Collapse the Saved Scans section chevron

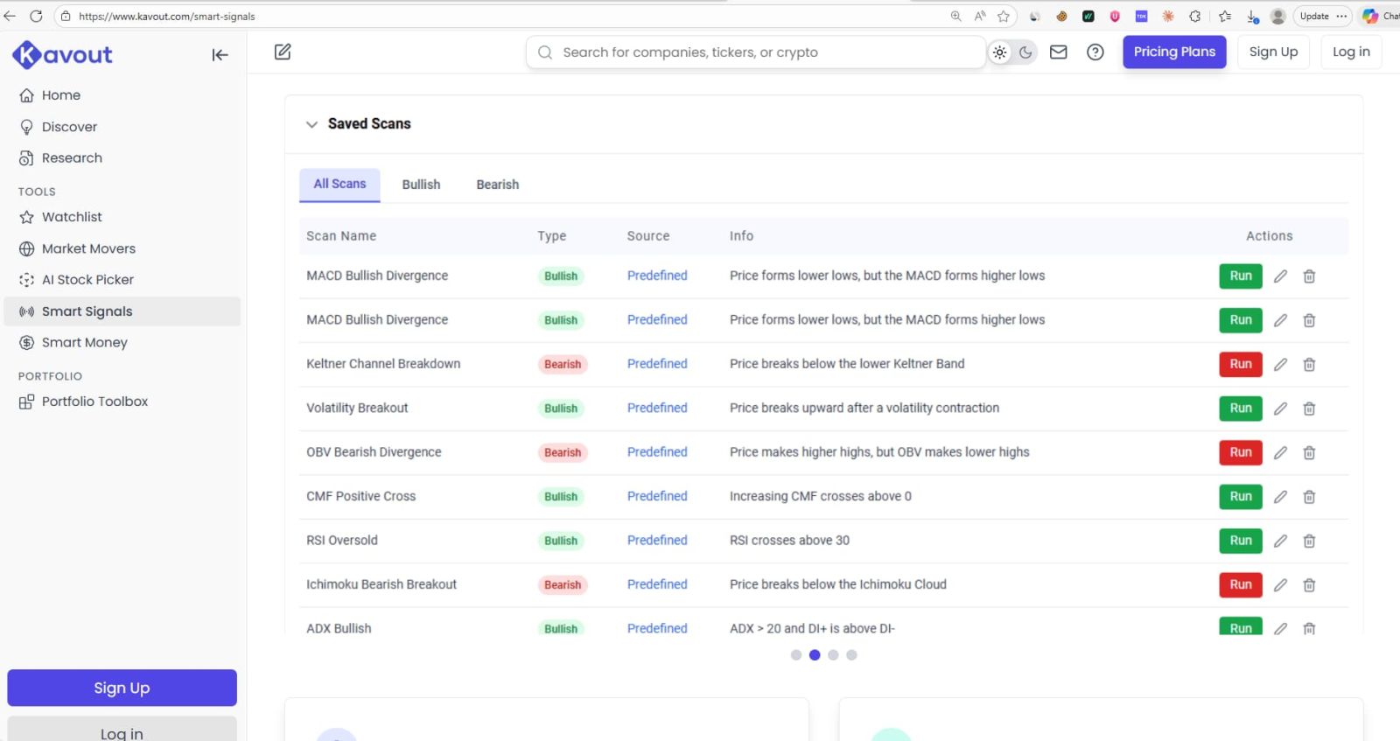(311, 124)
